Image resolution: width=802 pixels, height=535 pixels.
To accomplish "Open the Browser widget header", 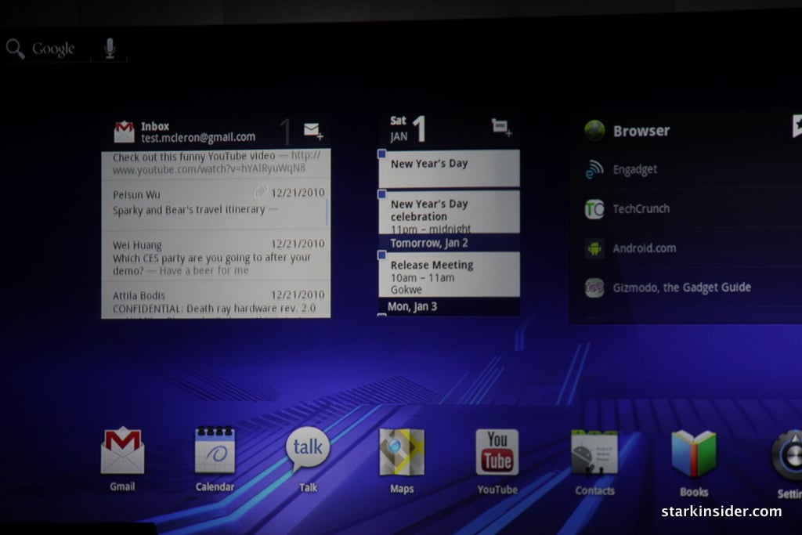I will (x=641, y=131).
